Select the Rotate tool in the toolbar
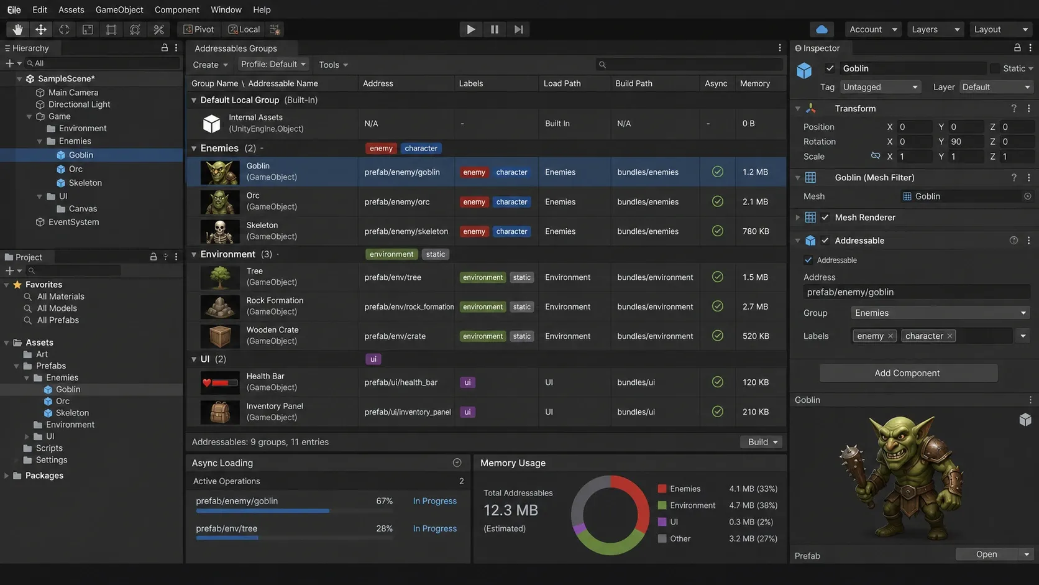 pos(64,29)
